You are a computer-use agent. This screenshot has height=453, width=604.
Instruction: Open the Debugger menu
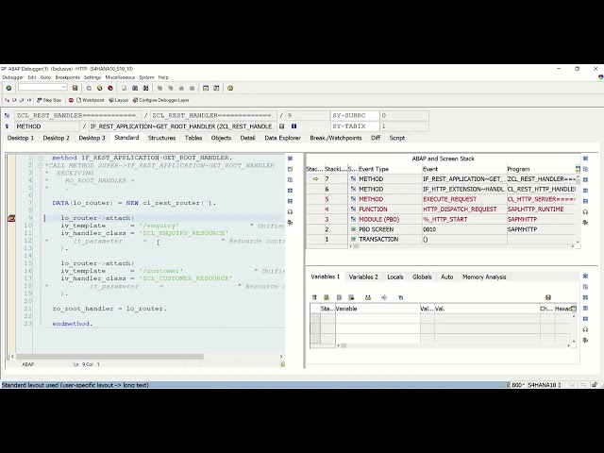[12, 77]
